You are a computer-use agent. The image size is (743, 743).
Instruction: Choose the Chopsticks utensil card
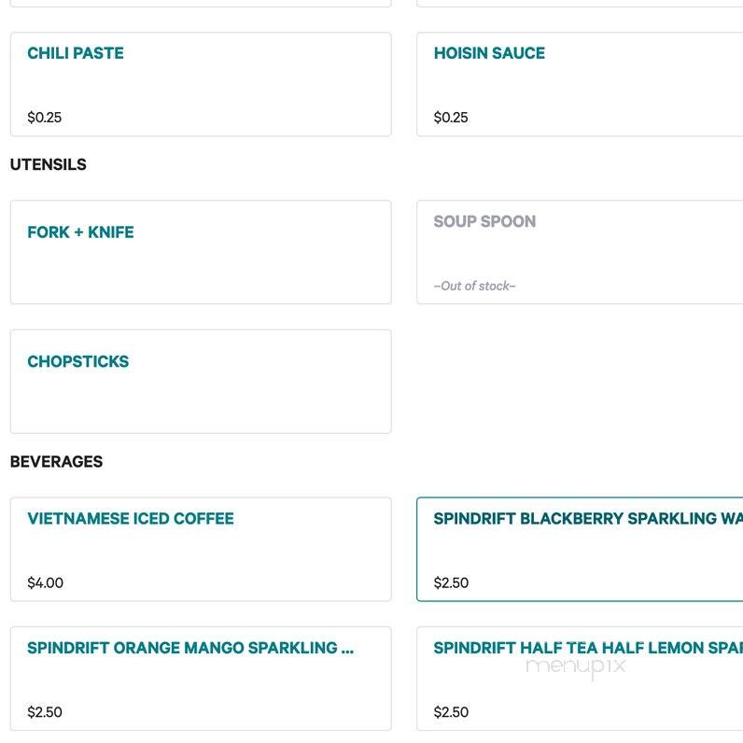(x=201, y=382)
